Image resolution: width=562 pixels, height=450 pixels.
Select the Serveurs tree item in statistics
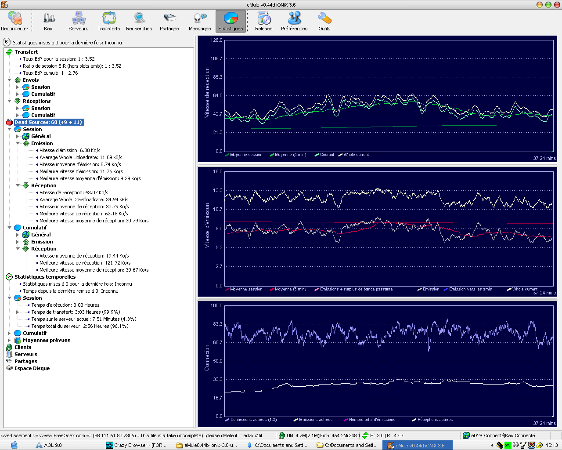tap(25, 354)
